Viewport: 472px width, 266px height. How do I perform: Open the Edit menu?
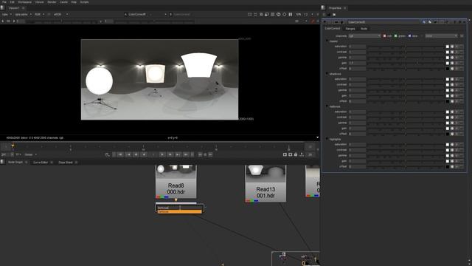(12, 1)
